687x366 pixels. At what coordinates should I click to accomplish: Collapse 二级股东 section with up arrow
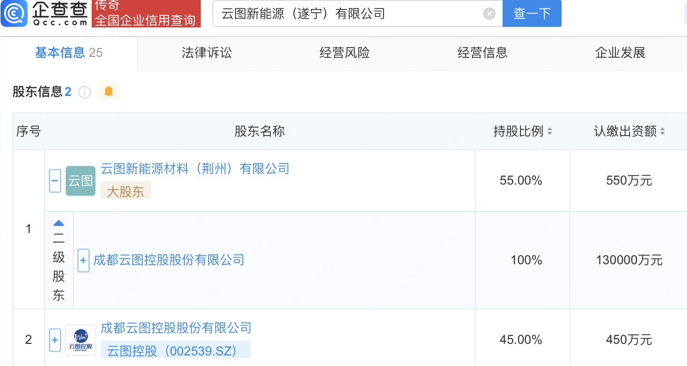(58, 223)
